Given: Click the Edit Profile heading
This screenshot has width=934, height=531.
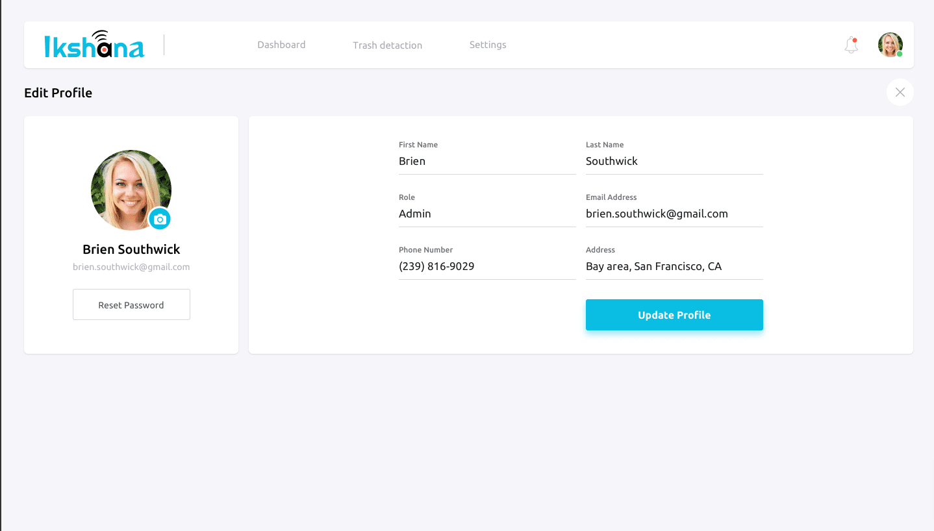Looking at the screenshot, I should [x=58, y=93].
